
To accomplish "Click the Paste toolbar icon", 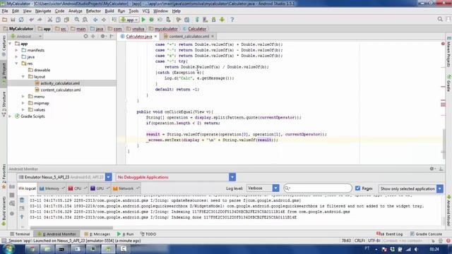I will coord(66,20).
